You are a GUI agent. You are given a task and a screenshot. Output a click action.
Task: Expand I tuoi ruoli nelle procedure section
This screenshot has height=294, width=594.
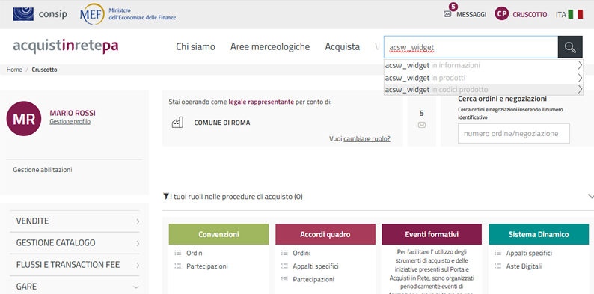[x=590, y=196]
